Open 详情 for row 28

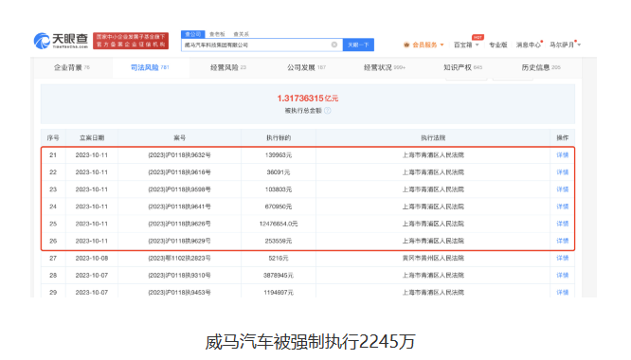pyautogui.click(x=562, y=275)
